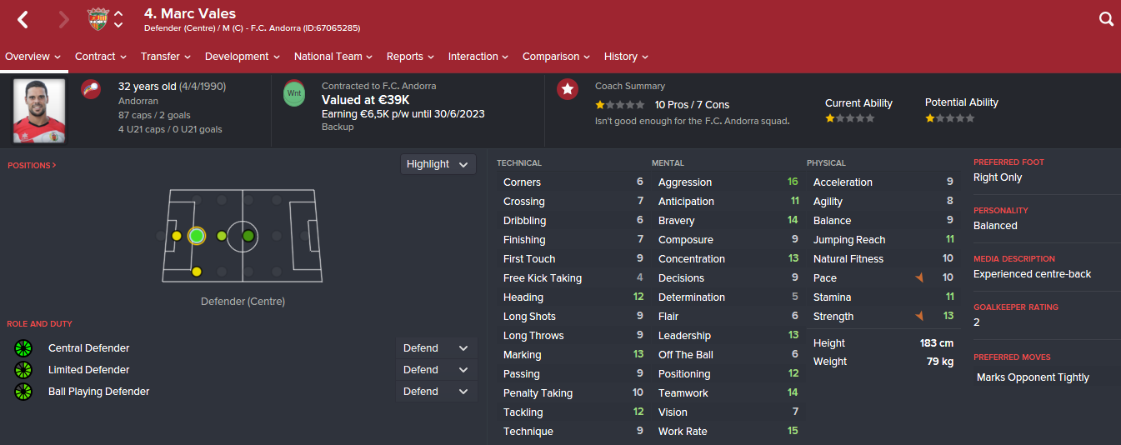The image size is (1121, 445).
Task: Open the search magnifier icon
Action: pyautogui.click(x=1106, y=19)
